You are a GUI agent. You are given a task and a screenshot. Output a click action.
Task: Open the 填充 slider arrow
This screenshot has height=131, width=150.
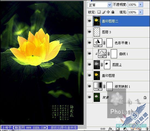coord(141,12)
